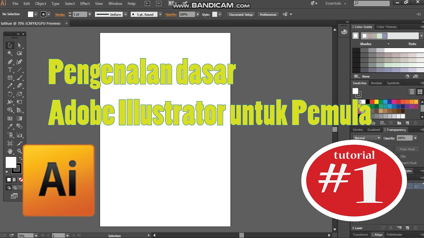Reset to default fill and stroke

7,172
